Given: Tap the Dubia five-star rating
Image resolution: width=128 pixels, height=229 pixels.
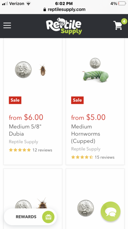Looking at the screenshot, I should coord(20,150).
